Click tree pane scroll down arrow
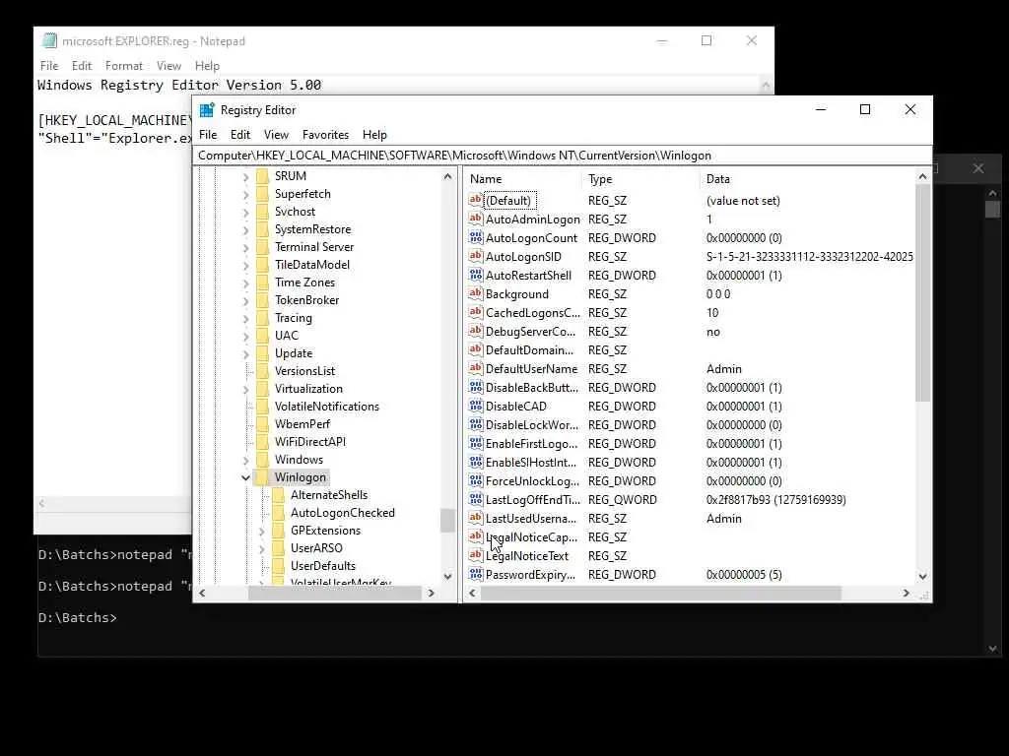The width and height of the screenshot is (1009, 756). [448, 576]
